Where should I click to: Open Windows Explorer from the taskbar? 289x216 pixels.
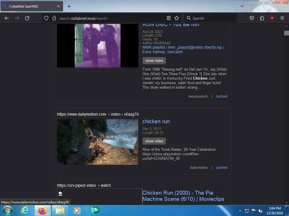(60, 210)
